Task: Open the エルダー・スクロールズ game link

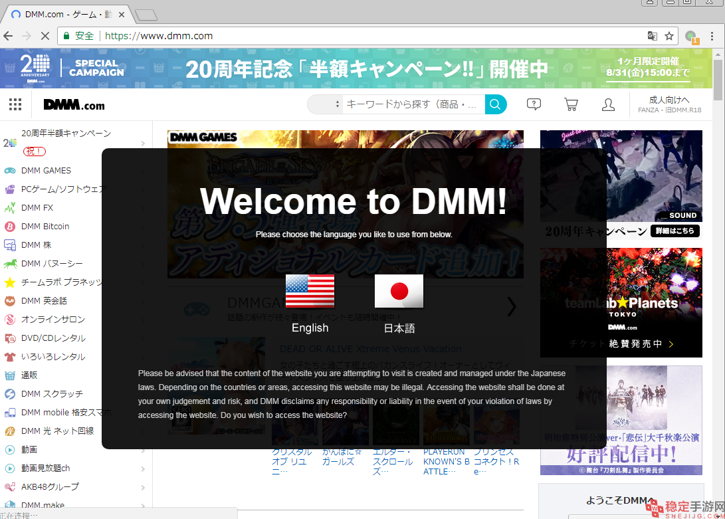Action: tap(393, 461)
